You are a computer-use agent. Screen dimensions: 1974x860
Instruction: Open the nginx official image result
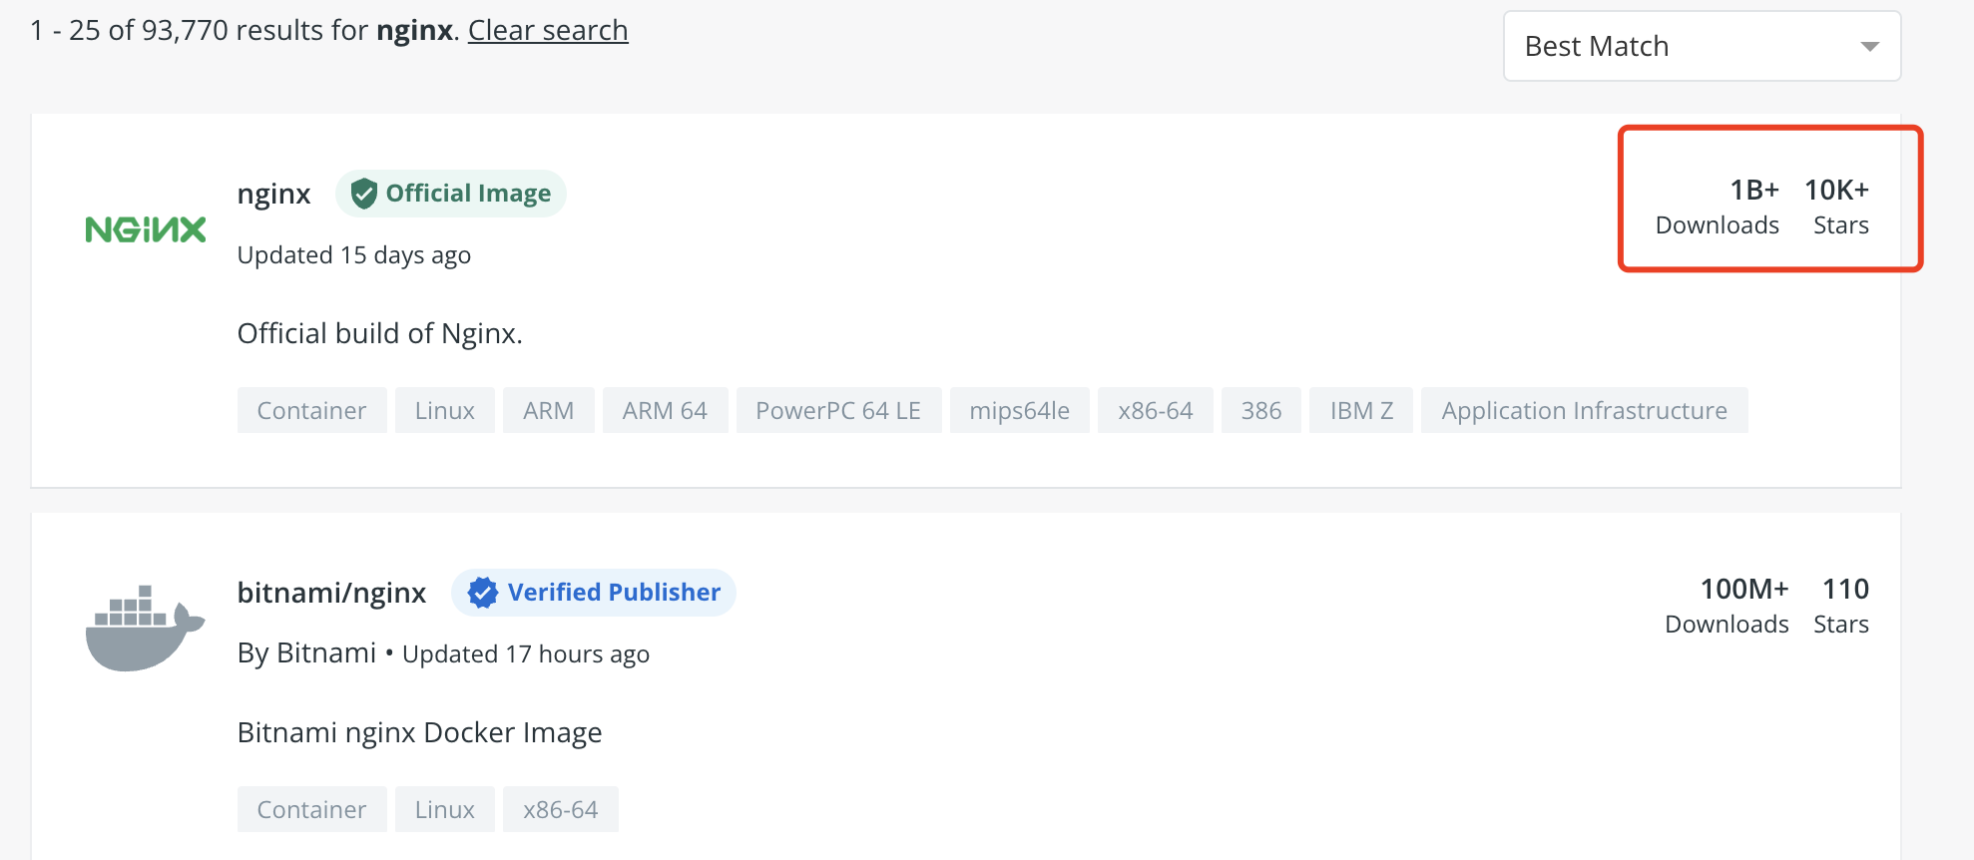click(x=274, y=194)
